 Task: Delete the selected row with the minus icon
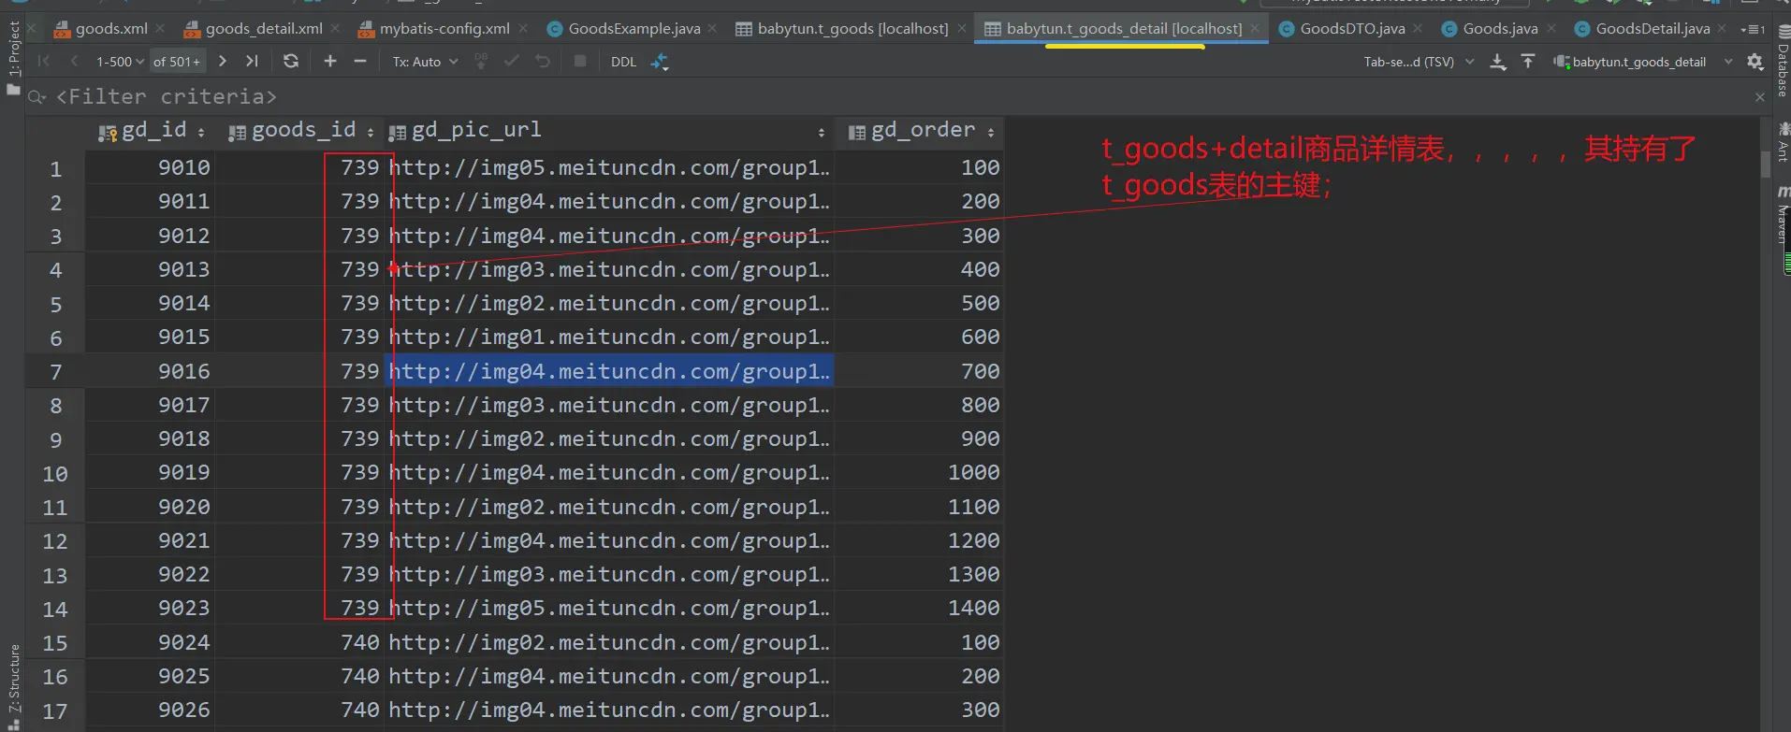point(360,62)
